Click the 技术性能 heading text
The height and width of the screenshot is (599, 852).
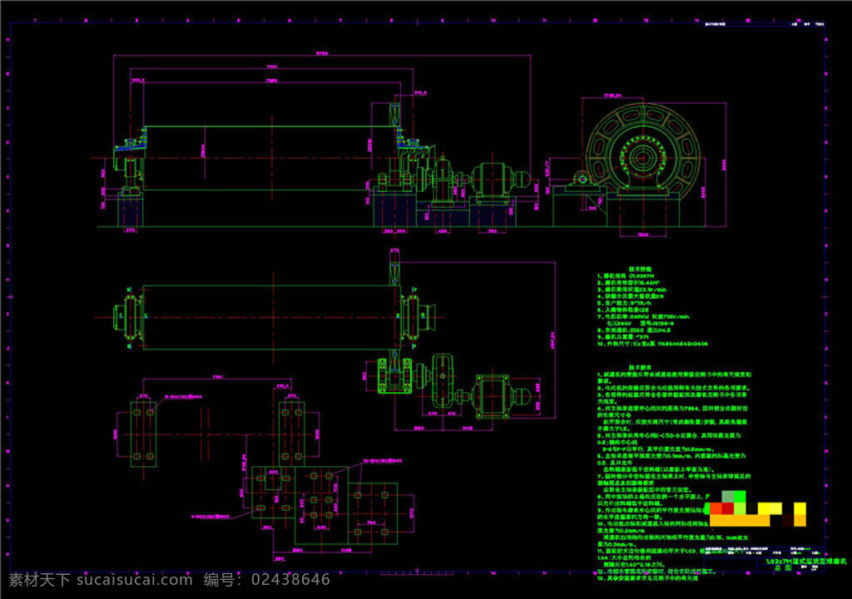[640, 269]
